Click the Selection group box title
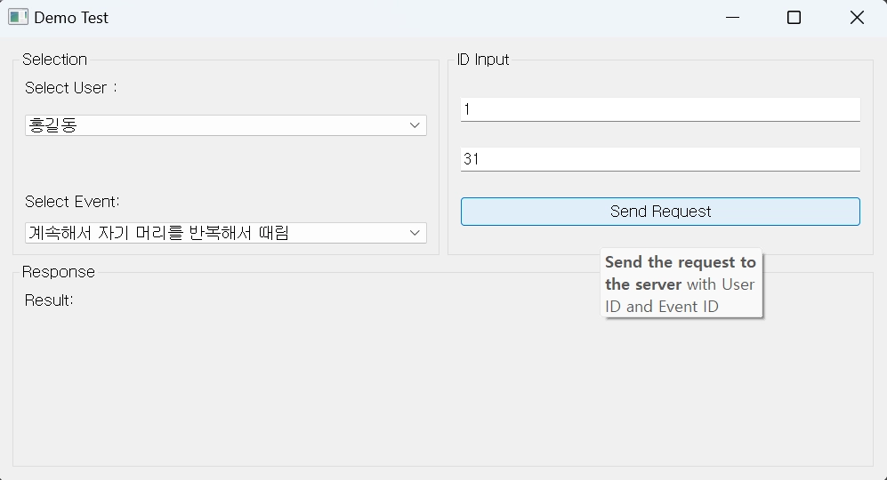The image size is (887, 480). [54, 60]
